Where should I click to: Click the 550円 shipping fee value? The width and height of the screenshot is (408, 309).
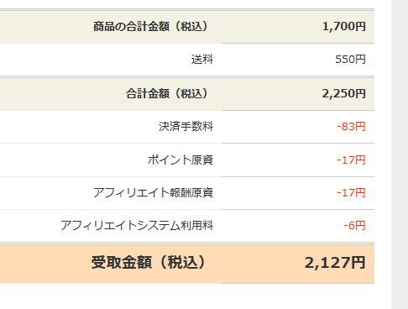[350, 60]
